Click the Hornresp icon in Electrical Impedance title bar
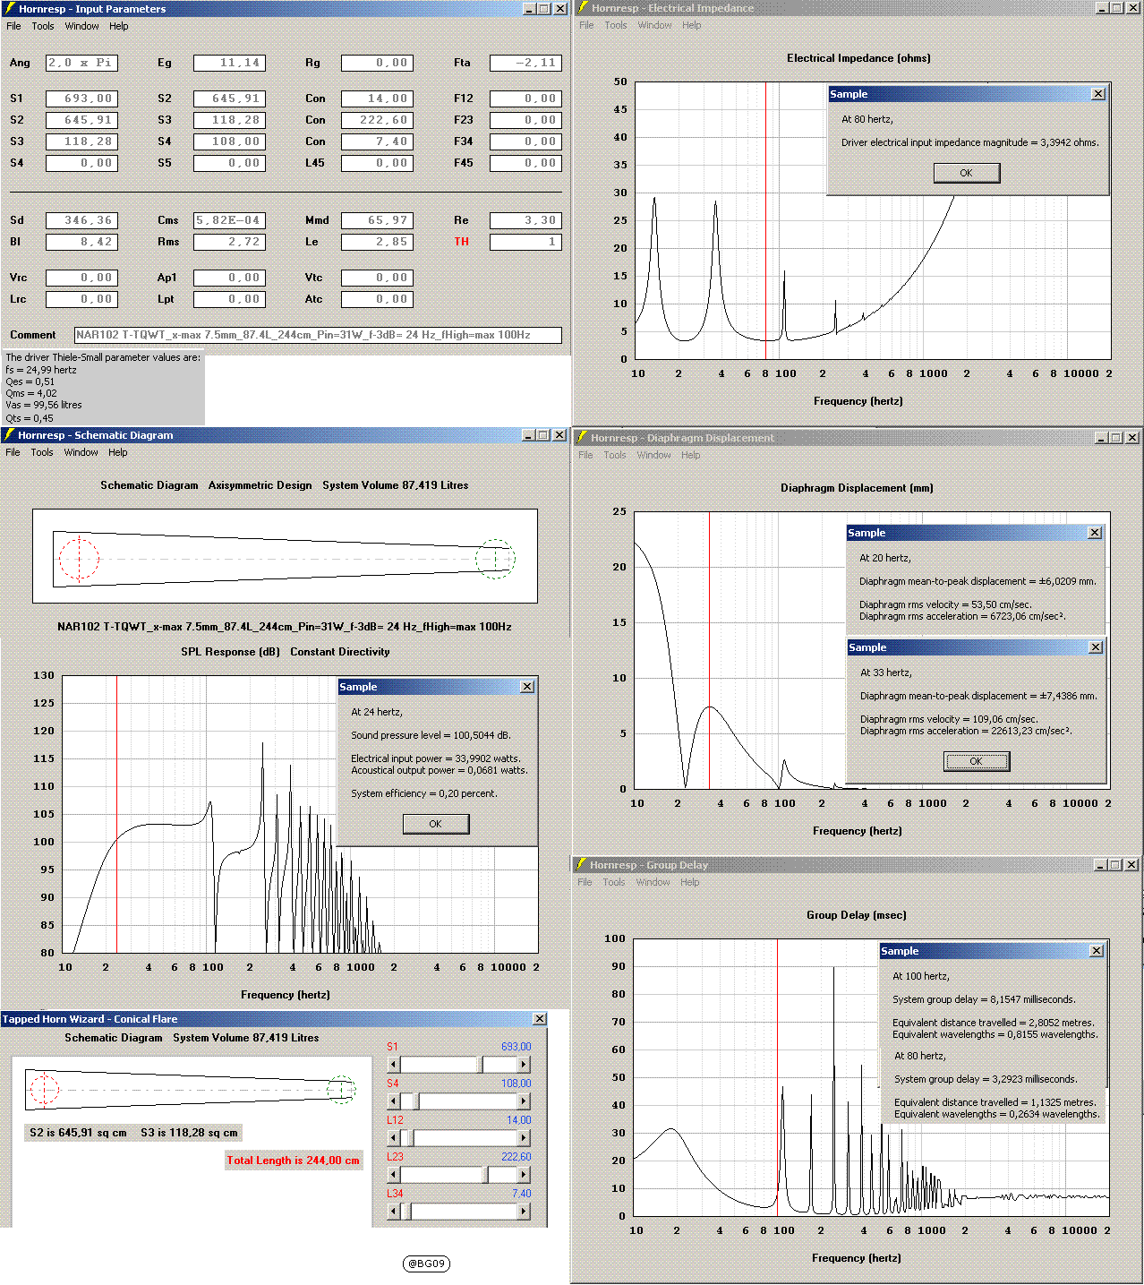The height and width of the screenshot is (1285, 1144). pos(582,8)
